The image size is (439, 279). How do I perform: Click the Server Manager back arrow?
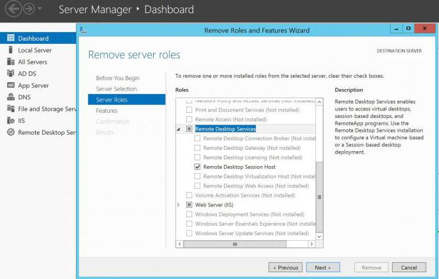tap(13, 9)
